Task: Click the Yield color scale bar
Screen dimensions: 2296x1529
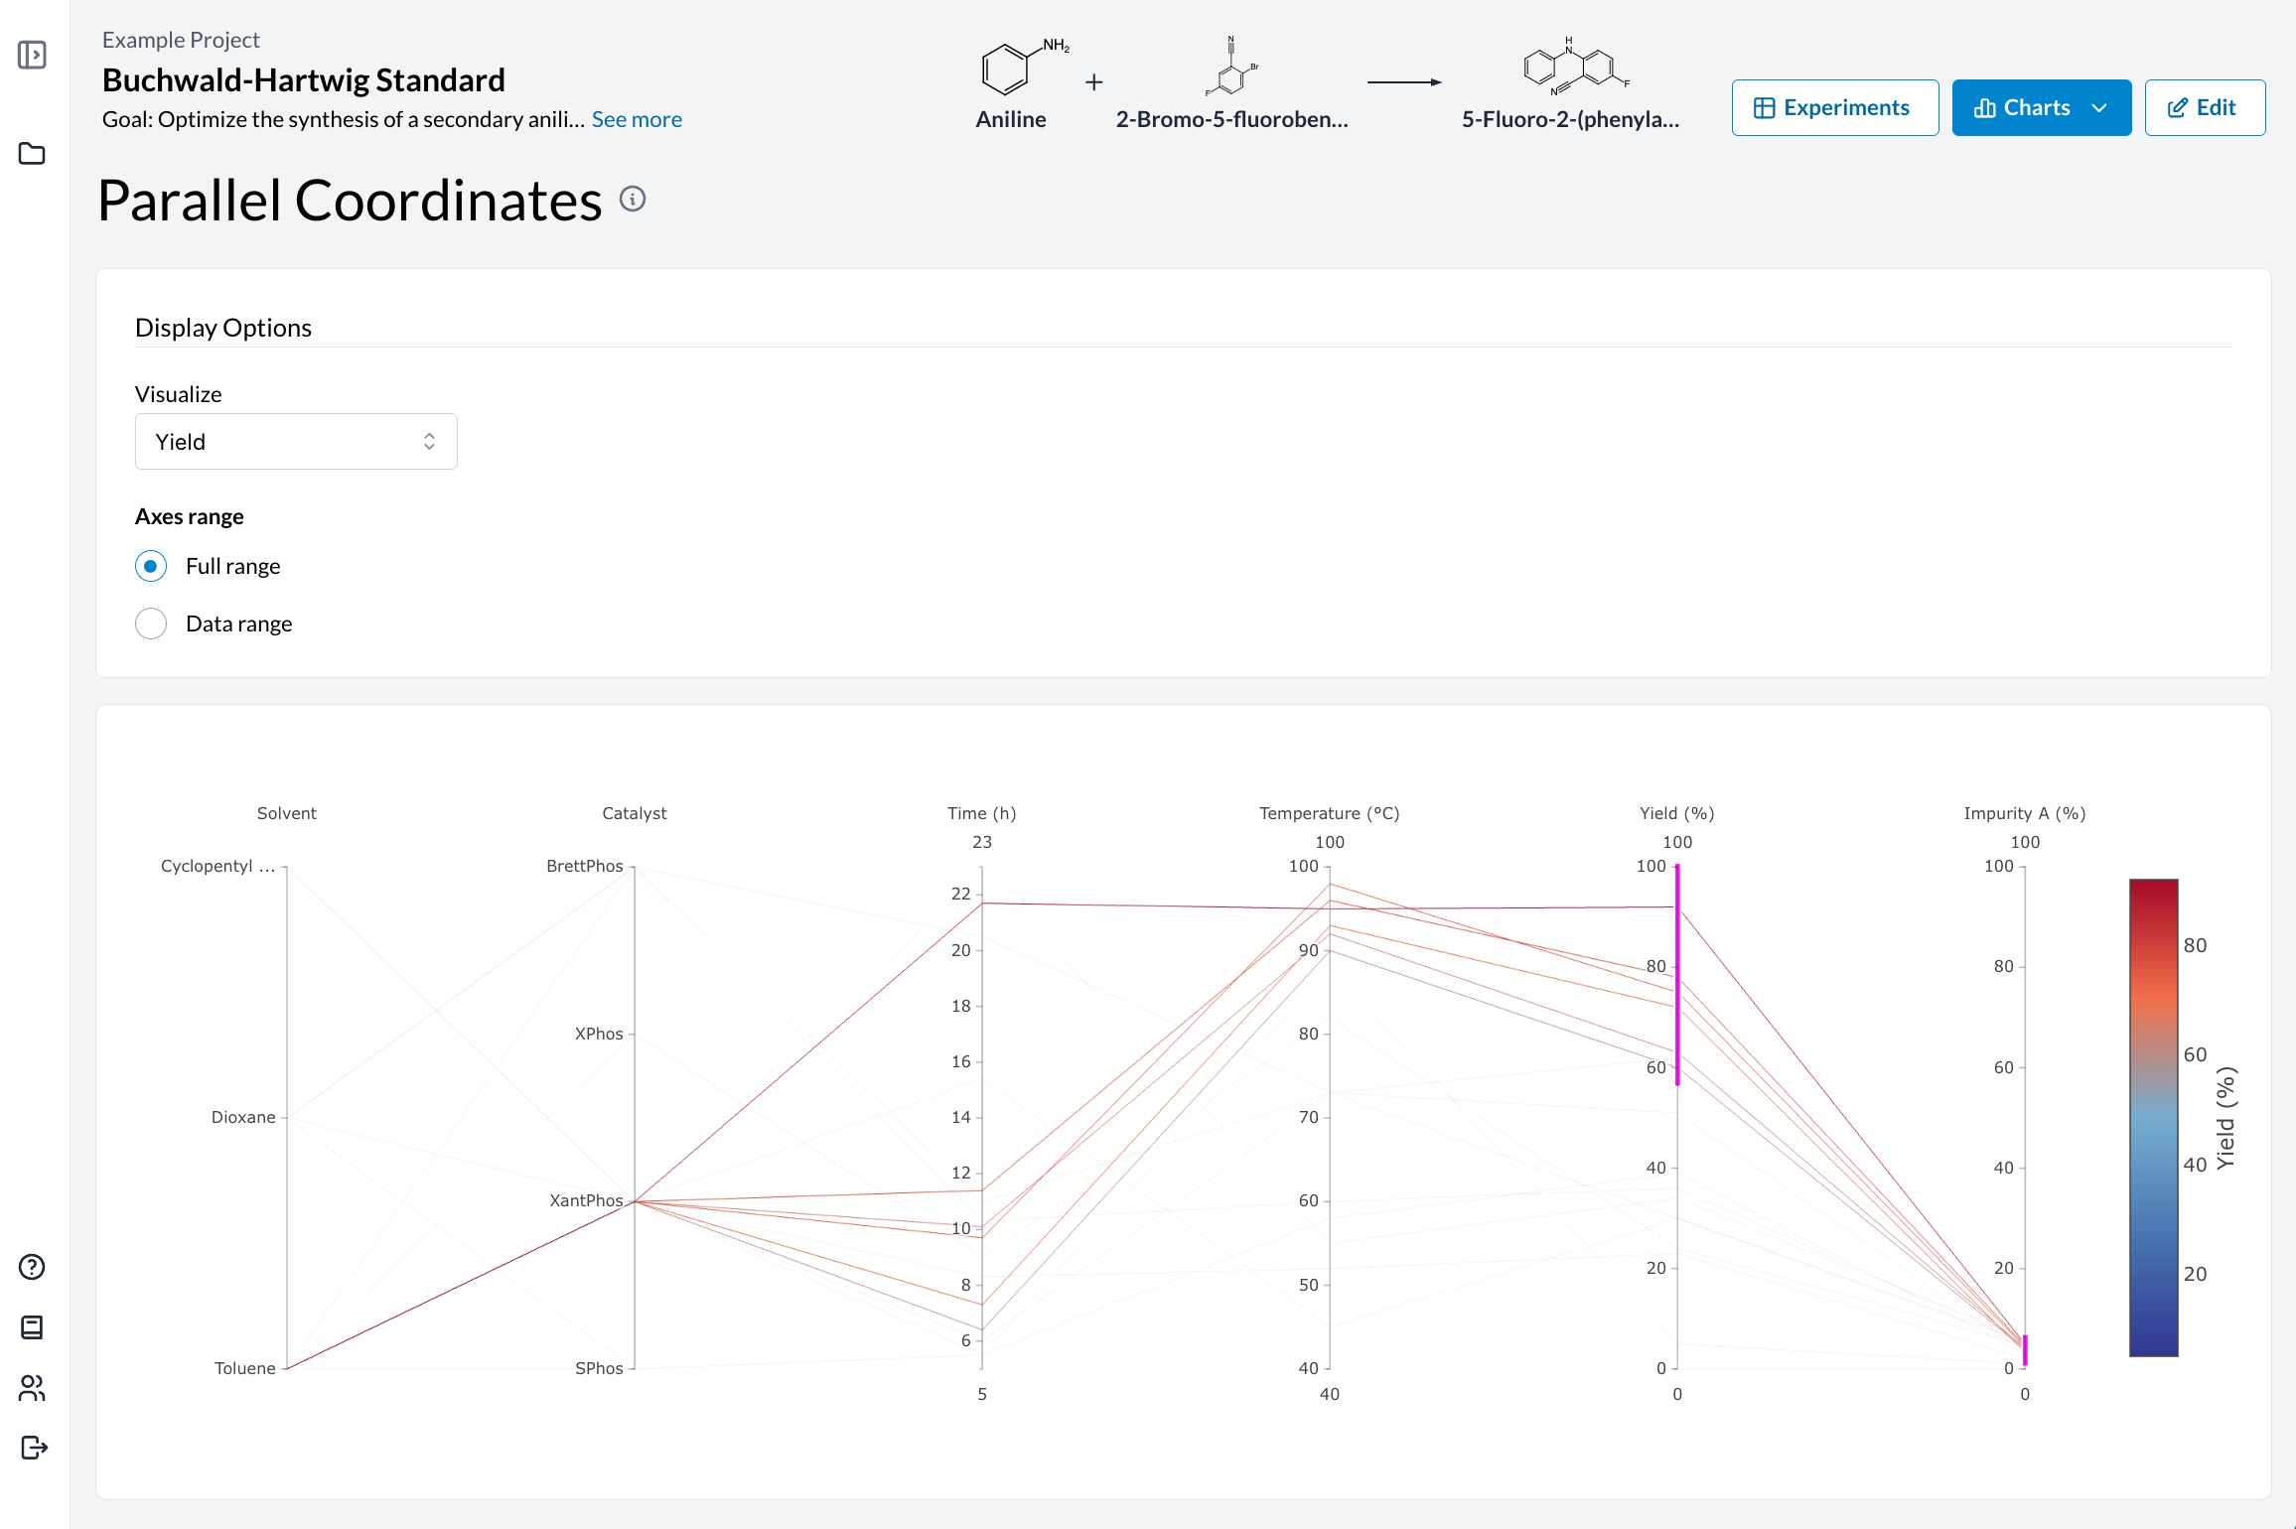Action: click(x=2153, y=1117)
